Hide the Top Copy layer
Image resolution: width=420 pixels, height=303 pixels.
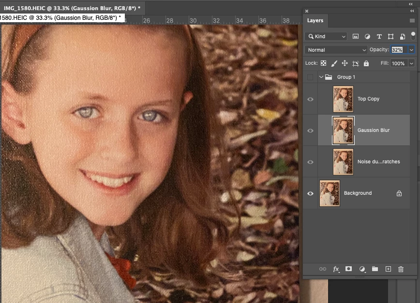coord(310,99)
